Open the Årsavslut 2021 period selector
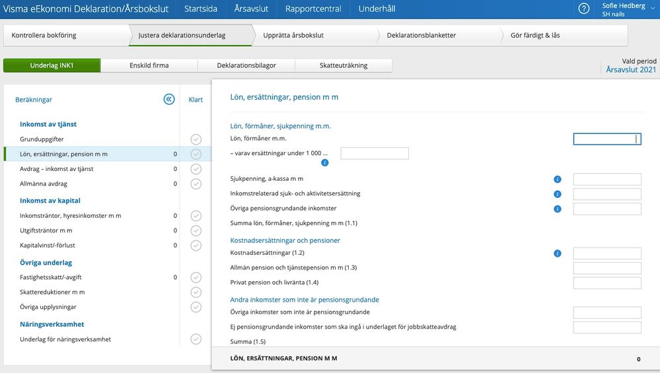660x373 pixels. 631,69
